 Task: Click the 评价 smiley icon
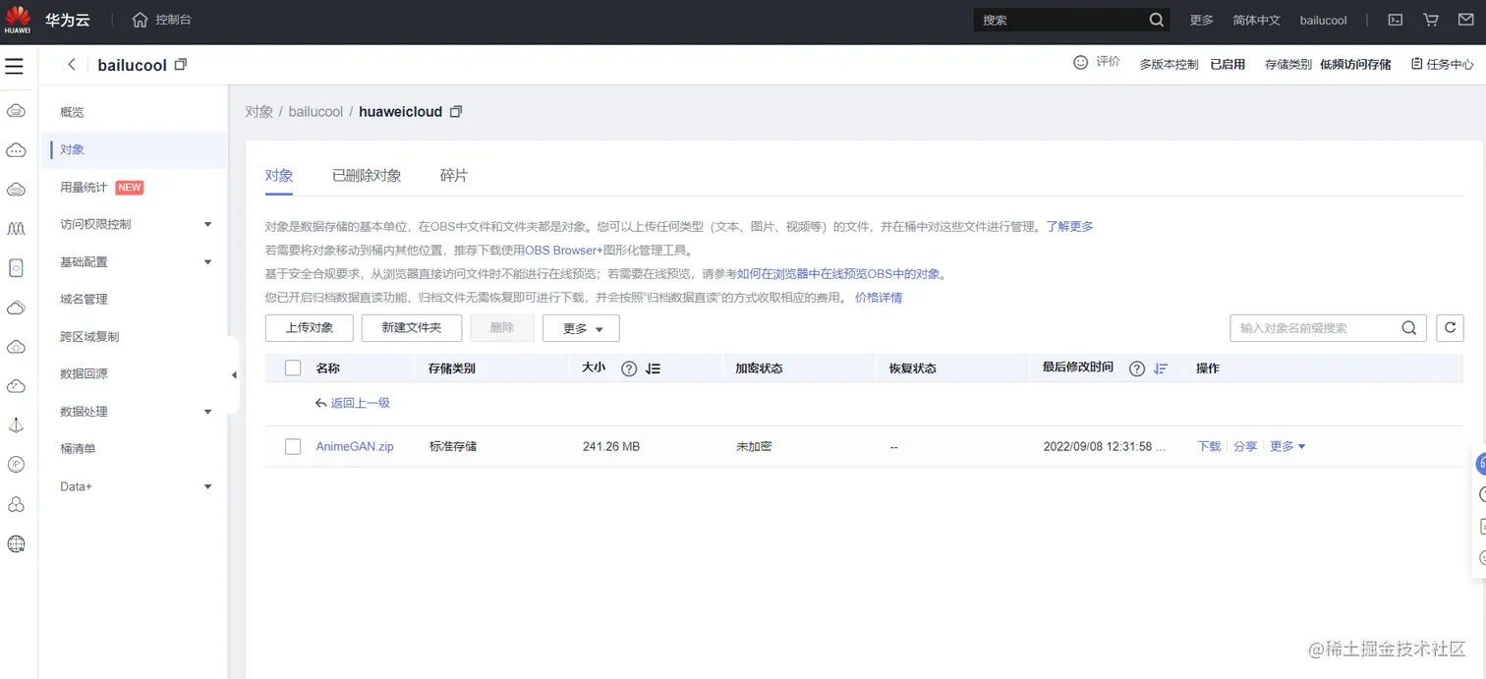tap(1080, 62)
